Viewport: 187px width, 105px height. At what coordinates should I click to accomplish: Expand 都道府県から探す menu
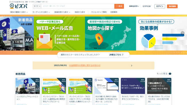62,12
